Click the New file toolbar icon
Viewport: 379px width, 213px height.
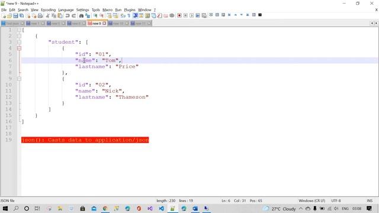pyautogui.click(x=4, y=16)
